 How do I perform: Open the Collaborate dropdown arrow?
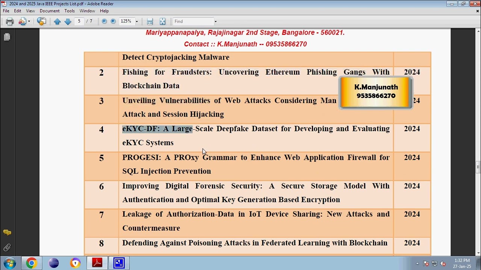(29, 21)
